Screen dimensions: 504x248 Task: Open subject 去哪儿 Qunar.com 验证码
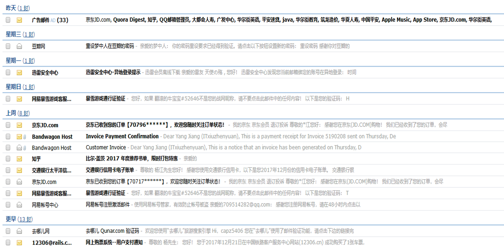(x=112, y=231)
